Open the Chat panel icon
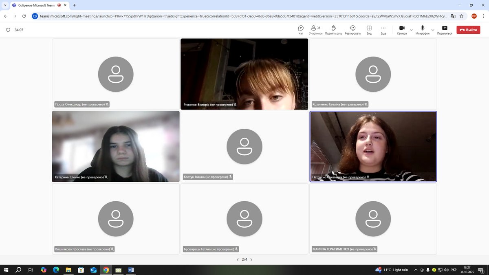The width and height of the screenshot is (489, 275). [x=301, y=28]
